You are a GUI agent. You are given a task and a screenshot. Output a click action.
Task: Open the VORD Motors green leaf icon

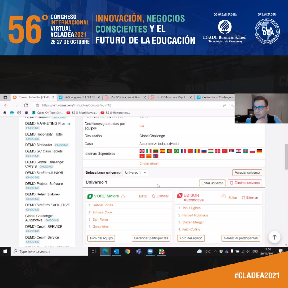pos(90,196)
